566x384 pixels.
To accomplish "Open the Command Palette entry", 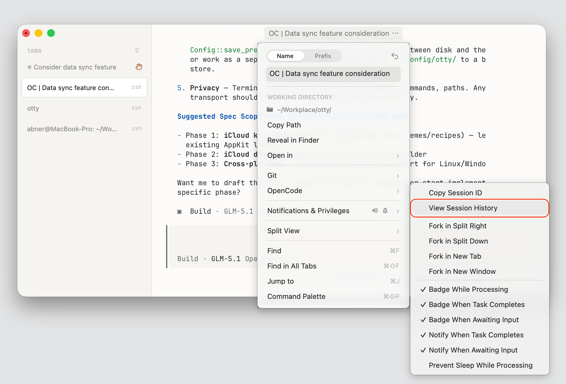I will click(x=333, y=296).
